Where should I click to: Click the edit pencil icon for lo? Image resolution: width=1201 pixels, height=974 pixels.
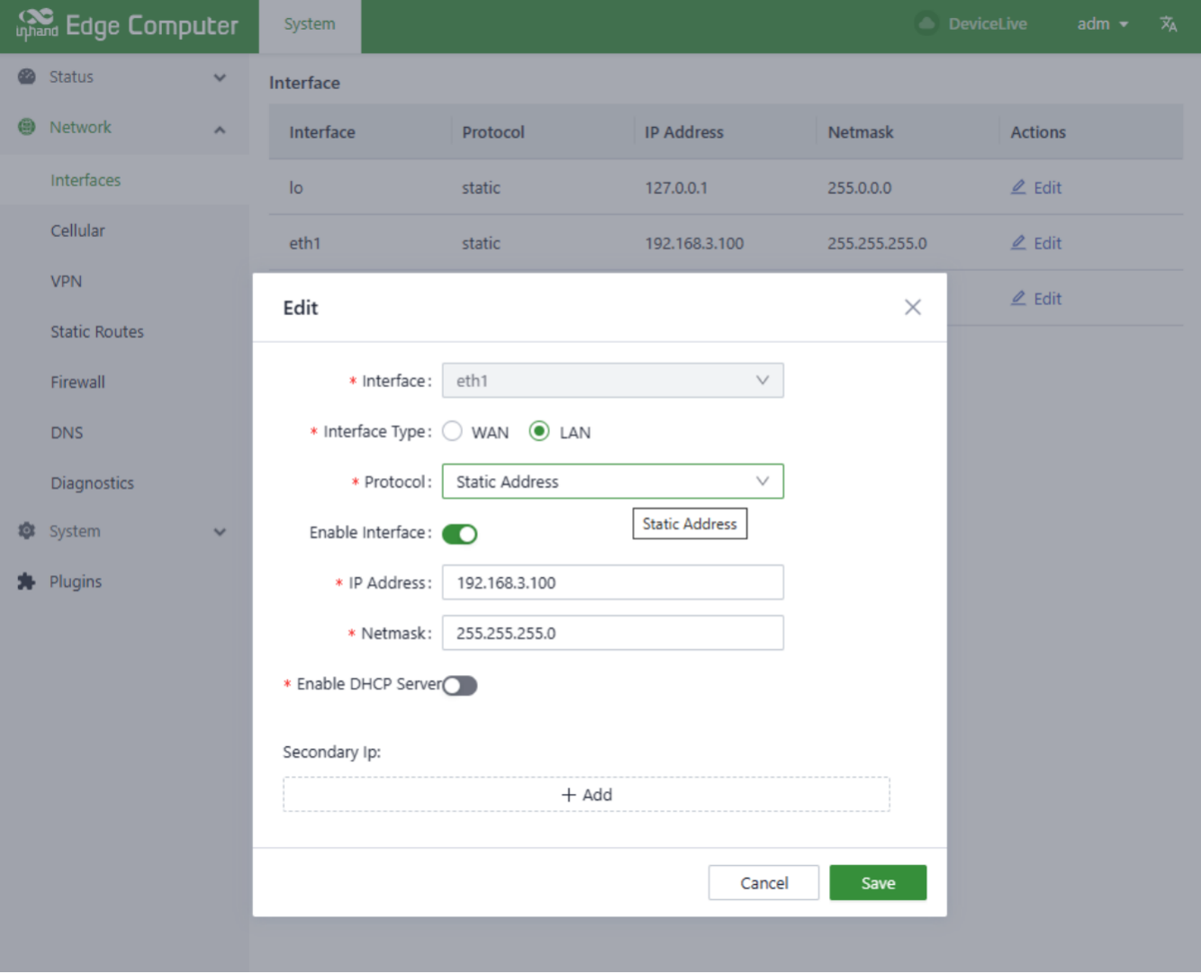(1018, 187)
